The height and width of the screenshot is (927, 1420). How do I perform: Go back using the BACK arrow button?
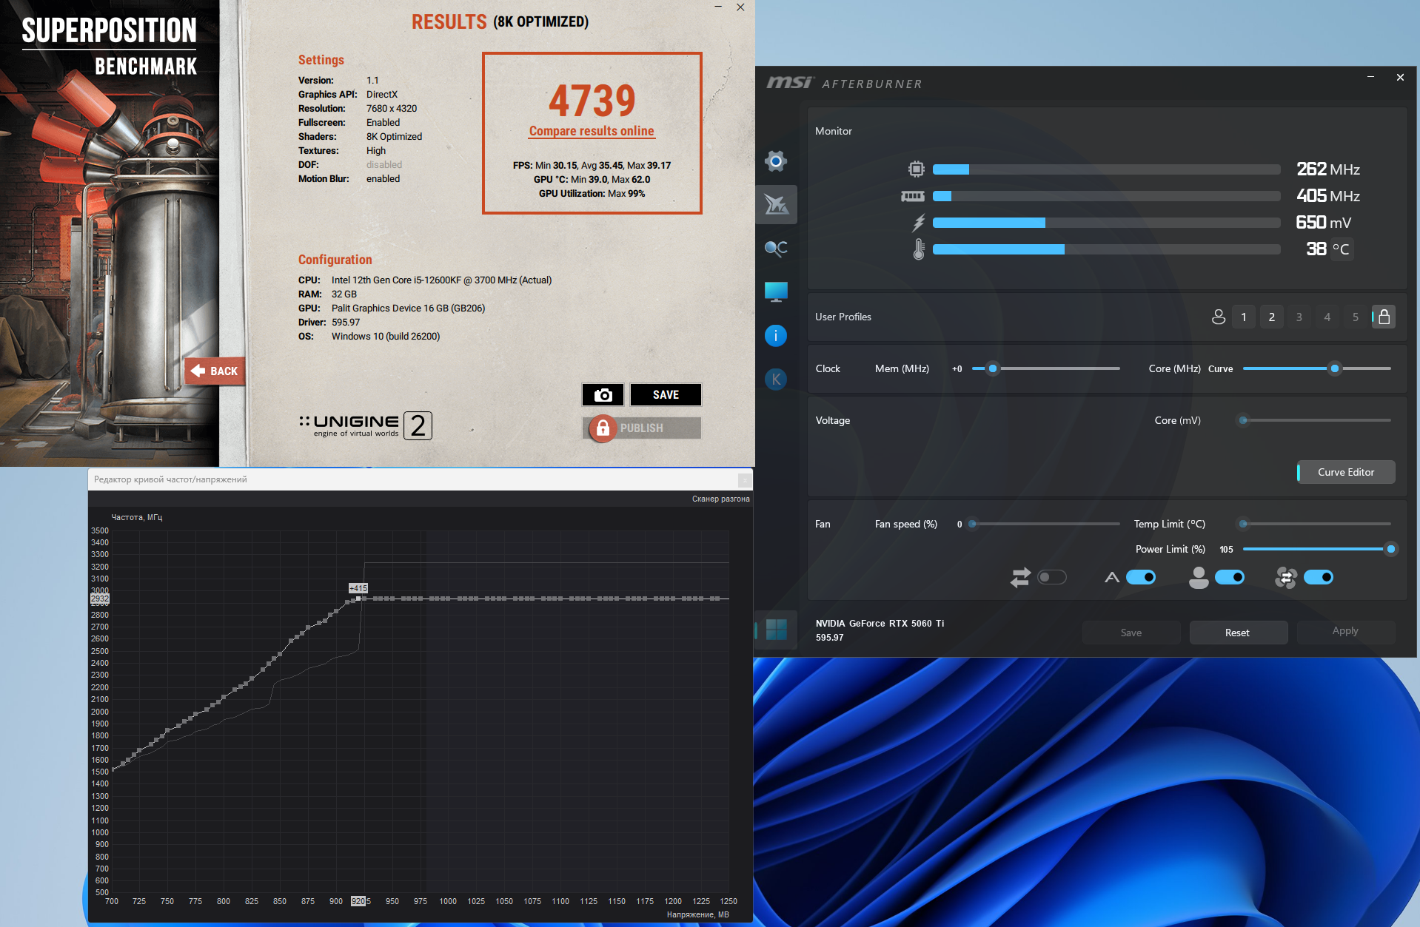coord(215,371)
